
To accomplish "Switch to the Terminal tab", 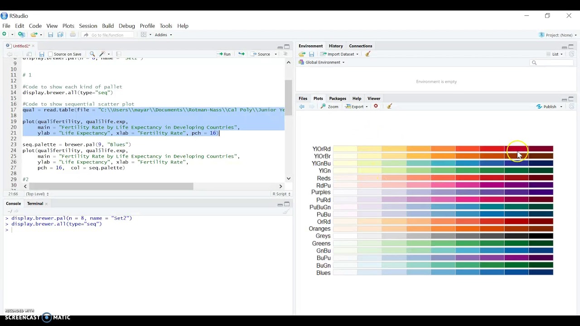I will click(35, 204).
